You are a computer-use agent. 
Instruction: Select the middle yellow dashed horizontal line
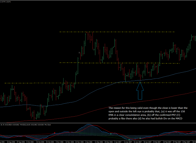(x=119, y=63)
